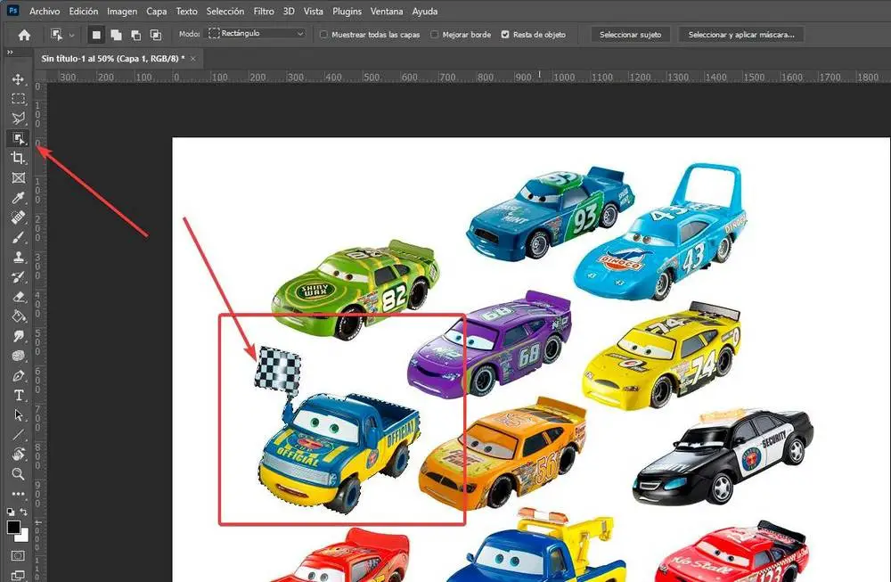Select the Clone Stamp tool

pyautogui.click(x=18, y=257)
